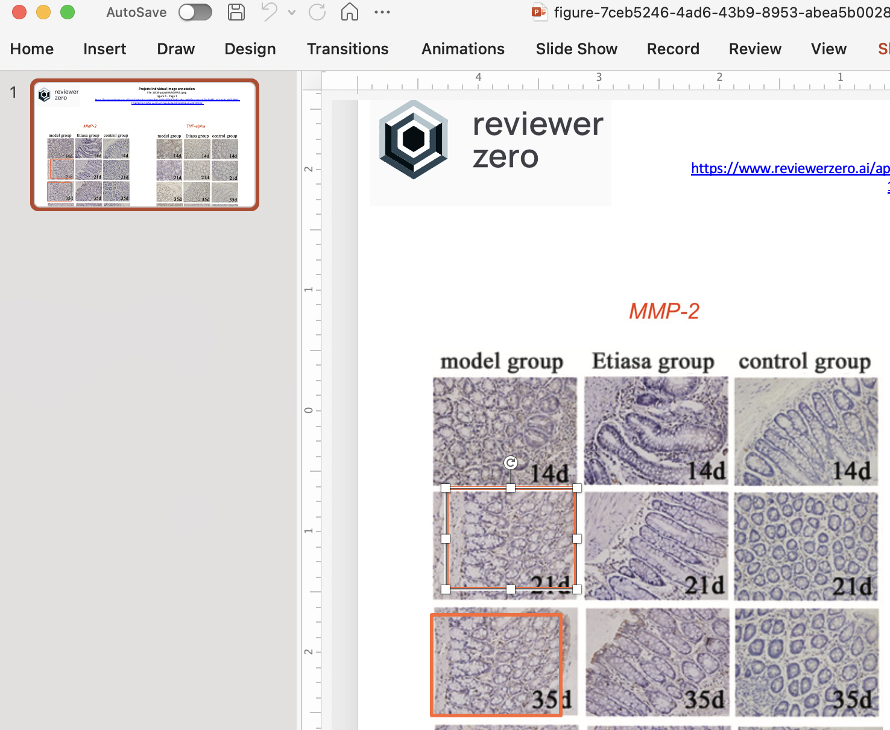Switch to the Record tab

673,49
